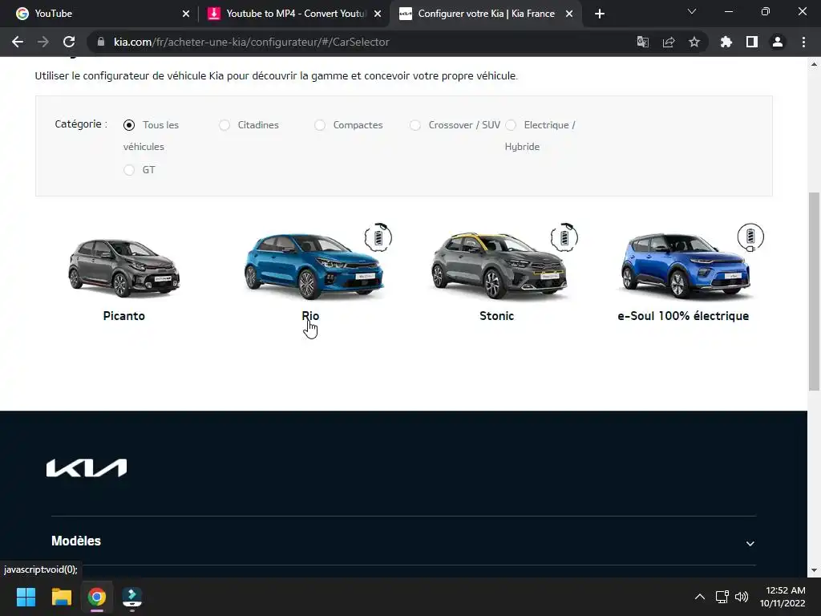The height and width of the screenshot is (616, 821).
Task: Click the e-Soul 100% électrique name
Action: pyautogui.click(x=683, y=316)
